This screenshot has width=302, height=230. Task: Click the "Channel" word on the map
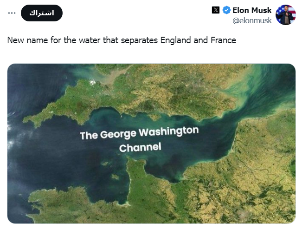(140, 148)
